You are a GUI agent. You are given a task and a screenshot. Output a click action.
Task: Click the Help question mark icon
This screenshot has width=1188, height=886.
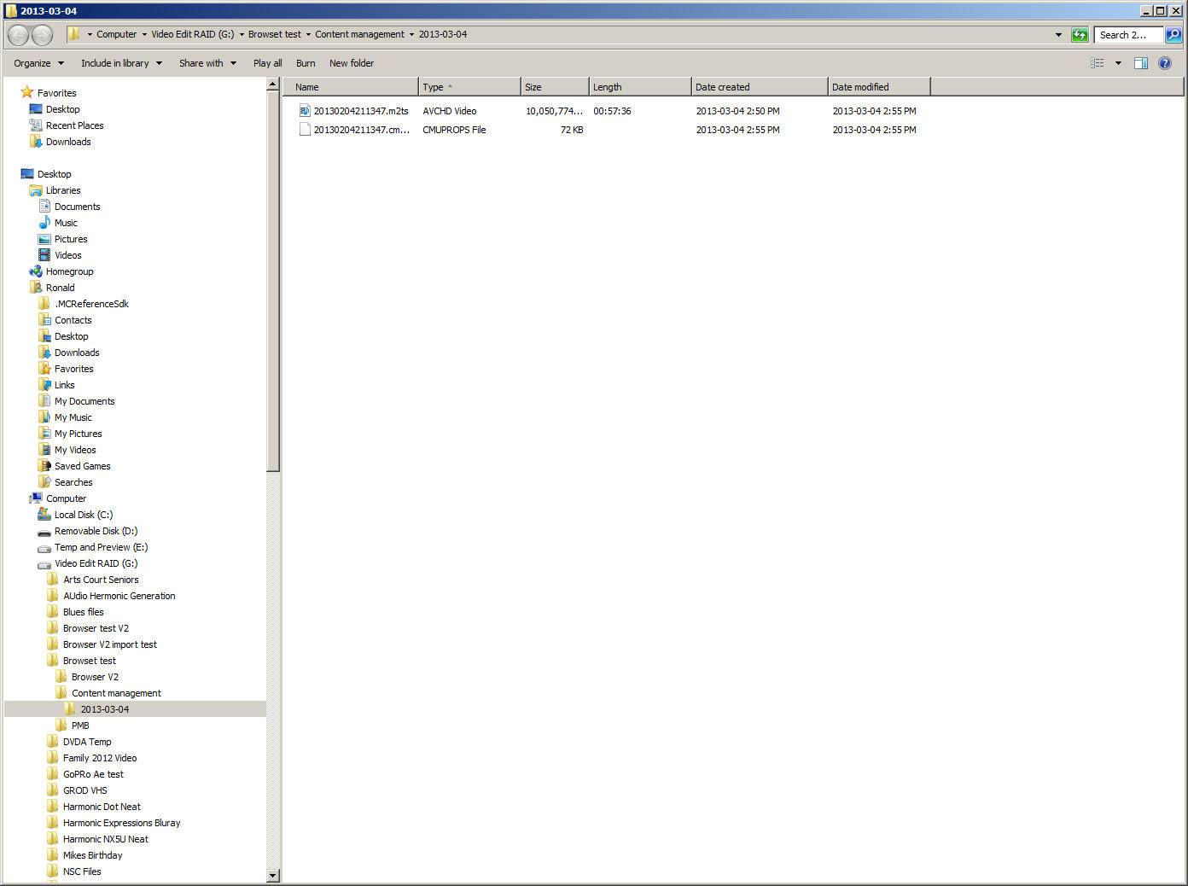tap(1165, 63)
